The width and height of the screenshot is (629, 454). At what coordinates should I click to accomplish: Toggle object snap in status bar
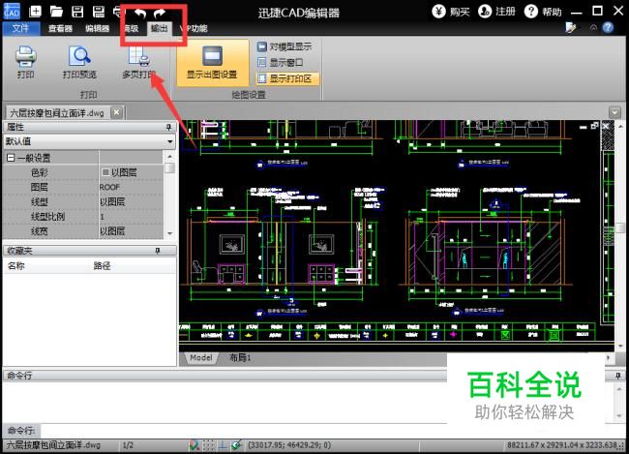[x=195, y=444]
